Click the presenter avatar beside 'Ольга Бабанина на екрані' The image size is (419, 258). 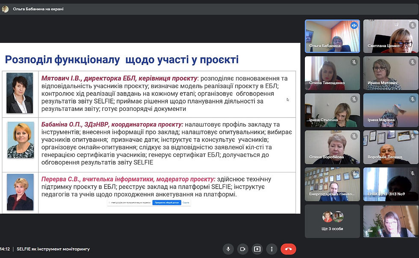point(5,9)
